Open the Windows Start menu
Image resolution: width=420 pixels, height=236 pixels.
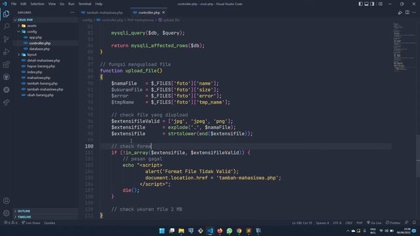[162, 231]
